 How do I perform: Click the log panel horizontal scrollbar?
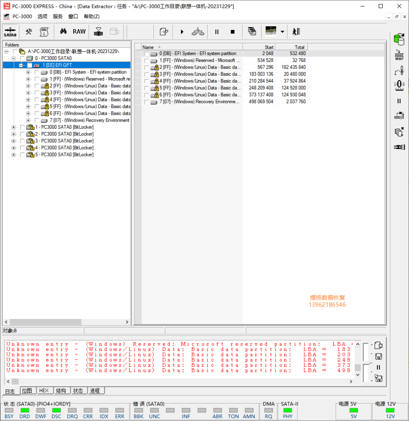click(x=179, y=381)
